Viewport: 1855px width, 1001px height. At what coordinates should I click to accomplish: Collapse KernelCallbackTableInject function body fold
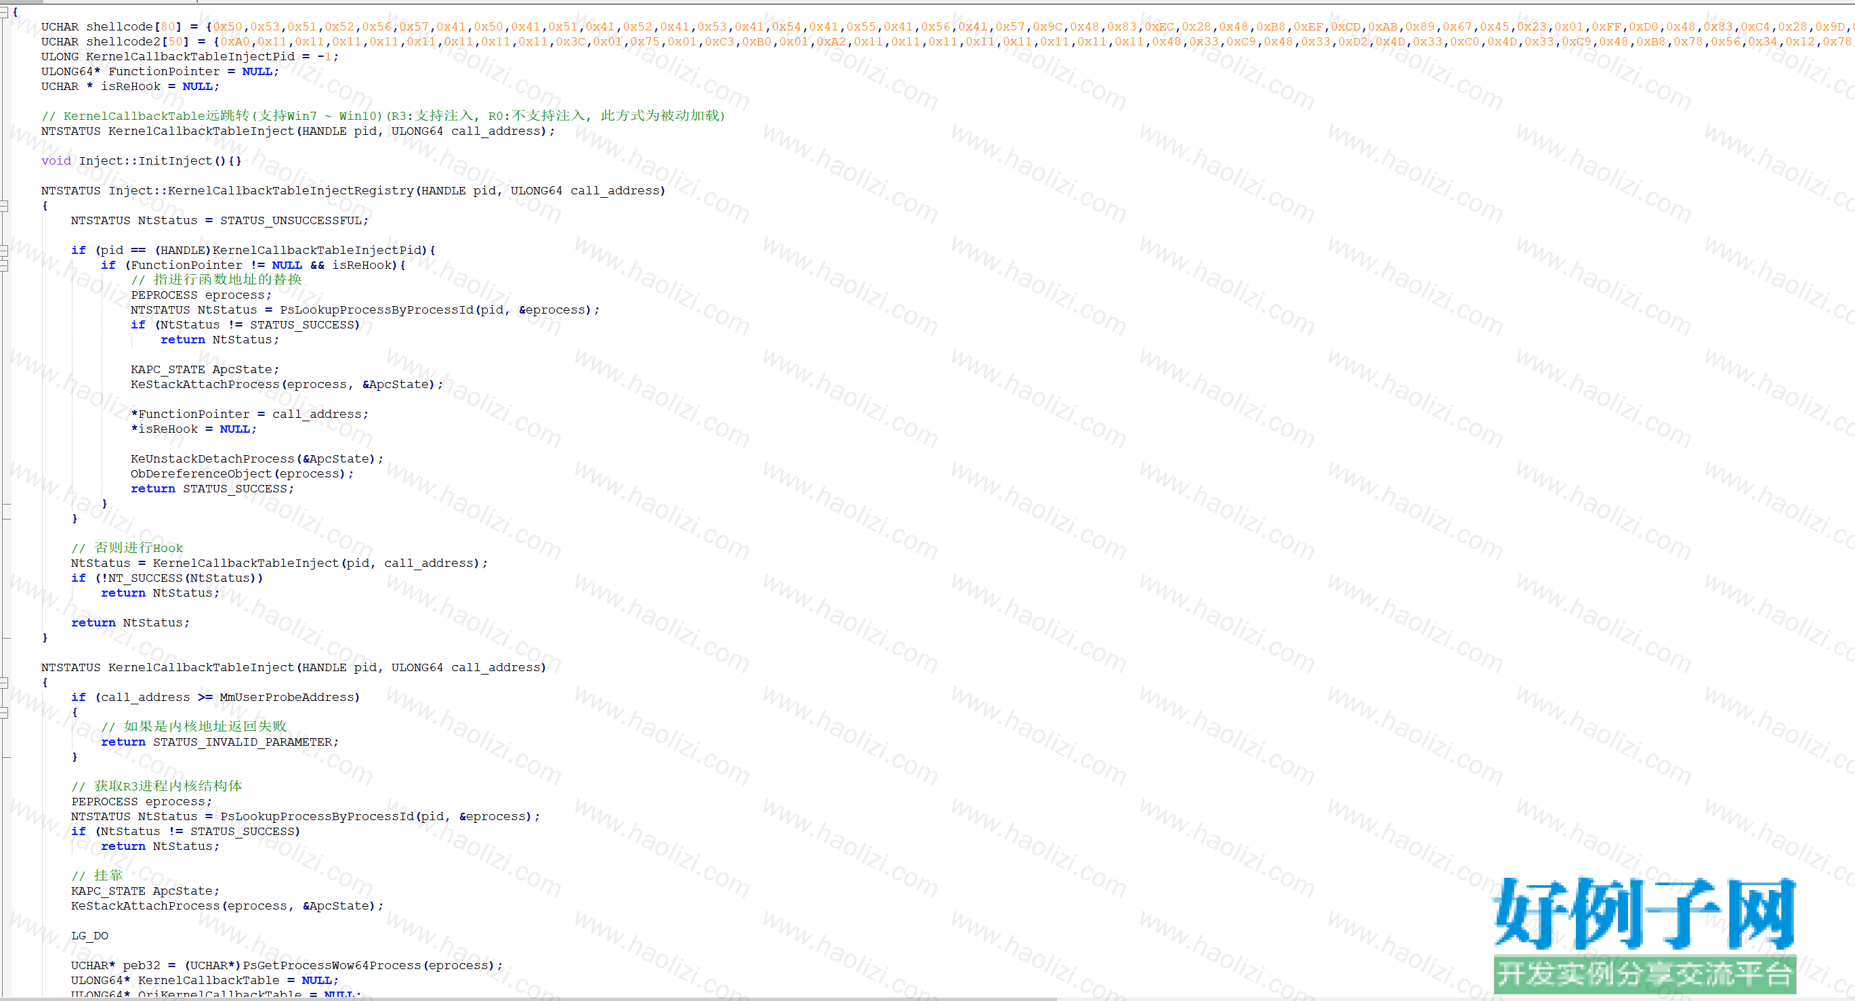click(3, 682)
